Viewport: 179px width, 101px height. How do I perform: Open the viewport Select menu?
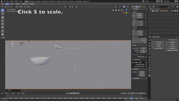21,7
